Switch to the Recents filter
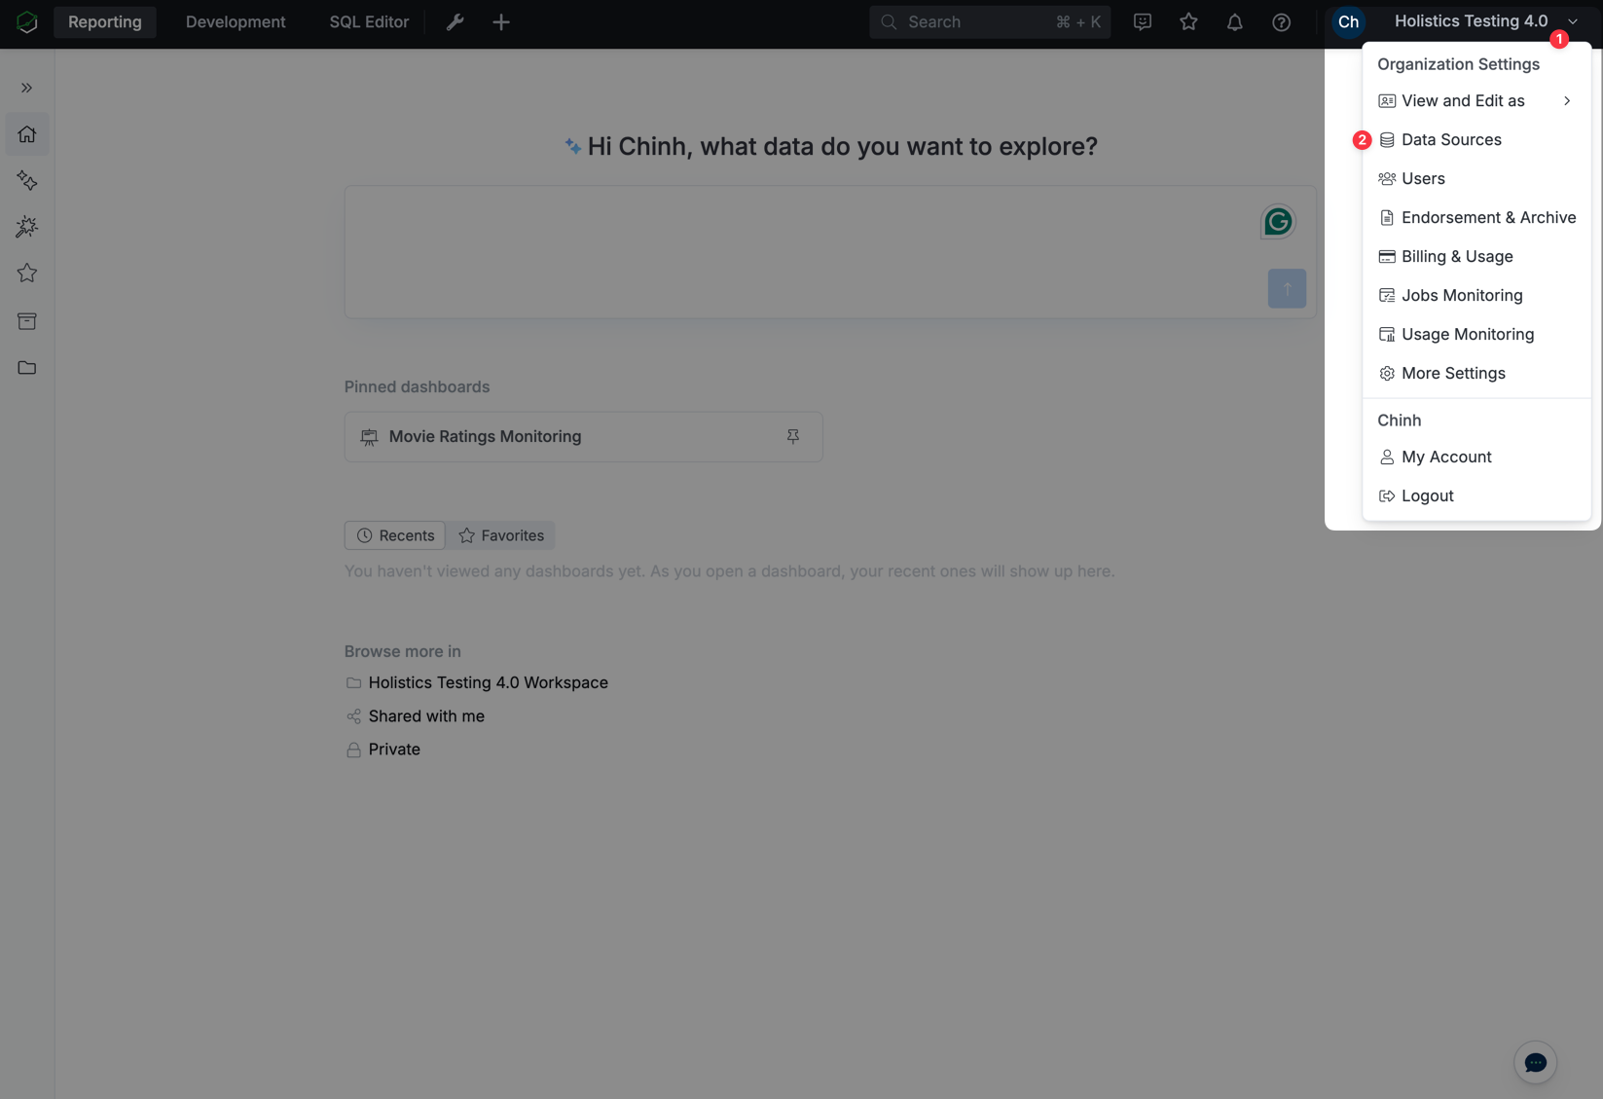The height and width of the screenshot is (1099, 1603). [x=393, y=534]
